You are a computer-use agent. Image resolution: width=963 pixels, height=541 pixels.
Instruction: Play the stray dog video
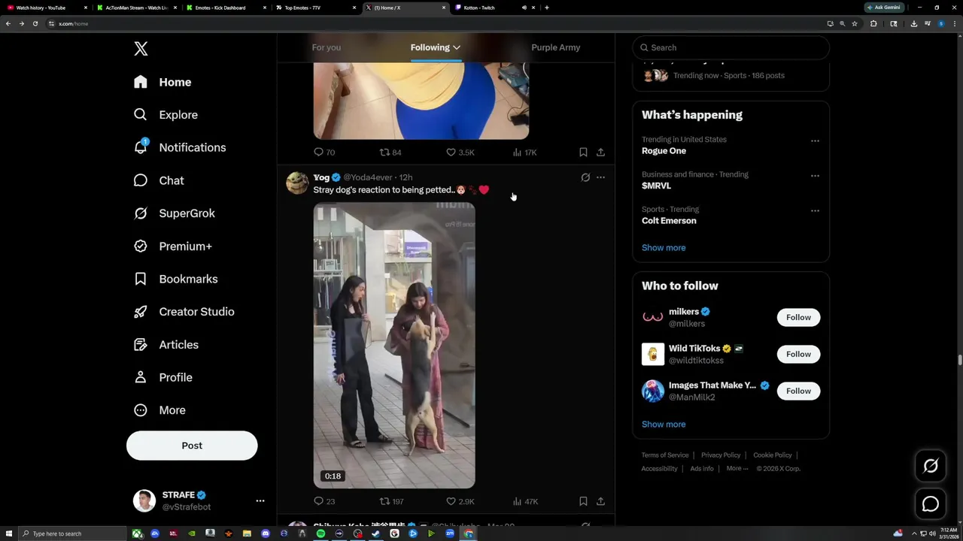394,346
